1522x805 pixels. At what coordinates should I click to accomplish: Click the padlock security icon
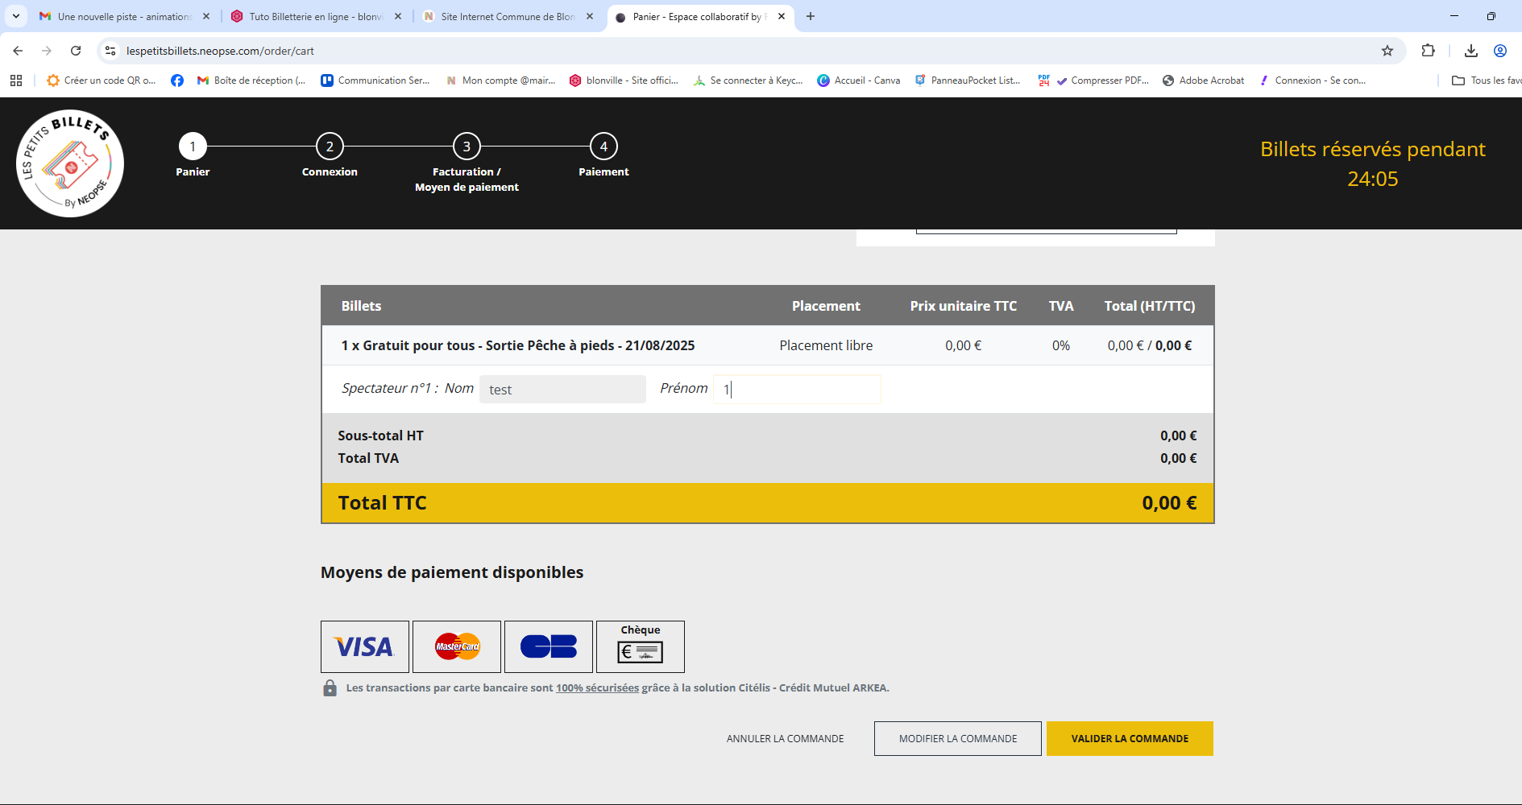click(x=330, y=687)
